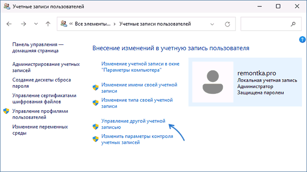Expand the address bar history dropdown
307x172 pixels.
click(212, 24)
